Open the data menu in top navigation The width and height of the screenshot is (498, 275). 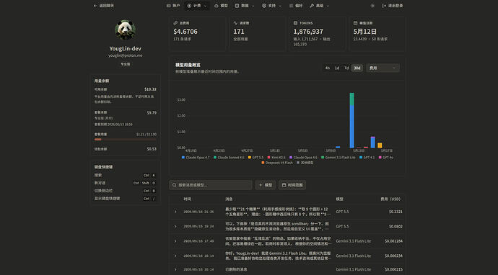point(245,6)
